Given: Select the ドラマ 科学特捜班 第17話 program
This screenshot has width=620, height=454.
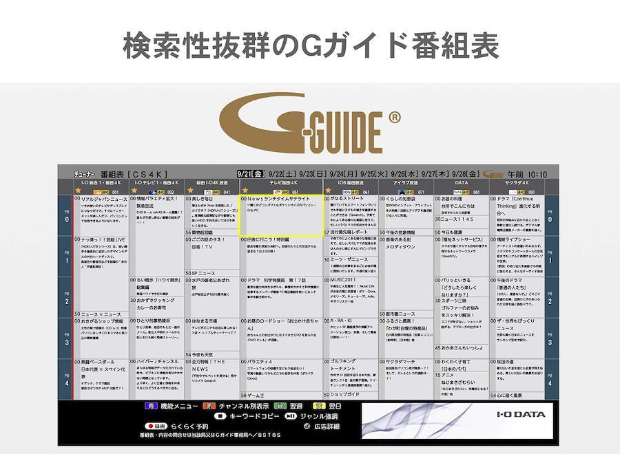Looking at the screenshot, I should pyautogui.click(x=281, y=297).
